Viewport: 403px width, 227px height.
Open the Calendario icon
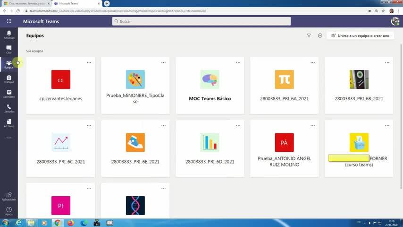click(x=9, y=94)
